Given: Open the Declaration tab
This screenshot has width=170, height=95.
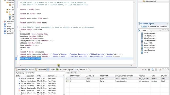Looking at the screenshot, I should point(41,70).
